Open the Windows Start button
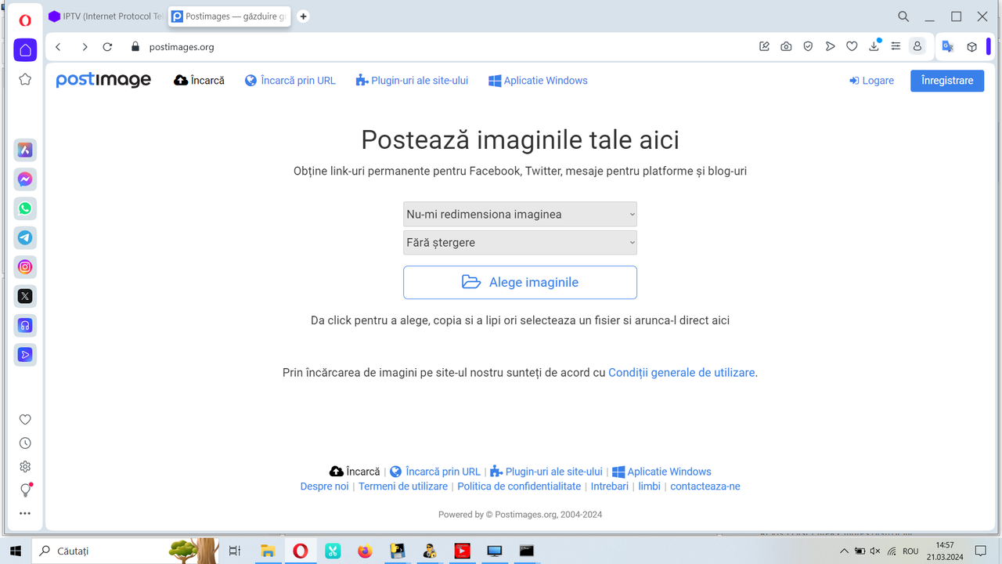The height and width of the screenshot is (564, 1002). pyautogui.click(x=14, y=551)
